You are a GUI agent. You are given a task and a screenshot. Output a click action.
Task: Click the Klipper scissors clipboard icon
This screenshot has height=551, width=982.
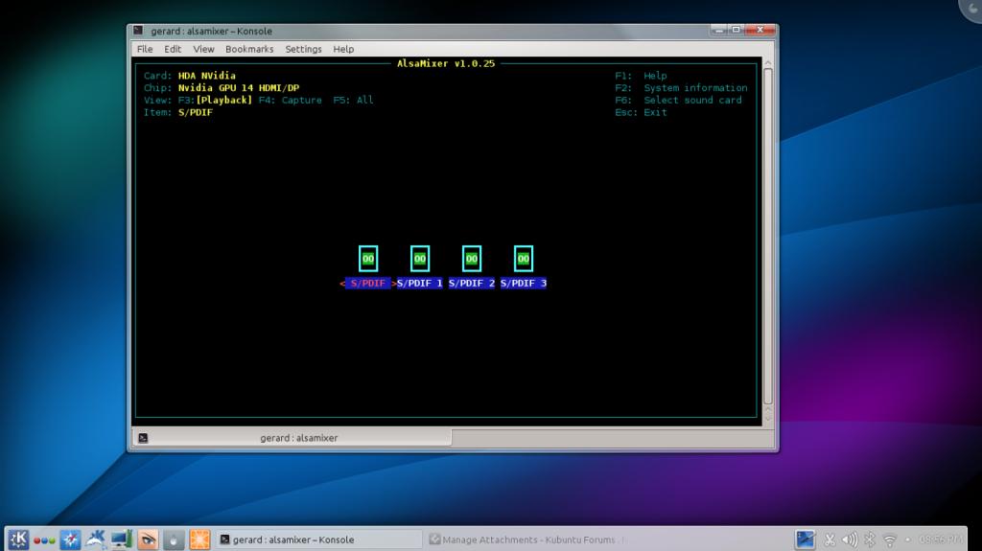(x=830, y=540)
